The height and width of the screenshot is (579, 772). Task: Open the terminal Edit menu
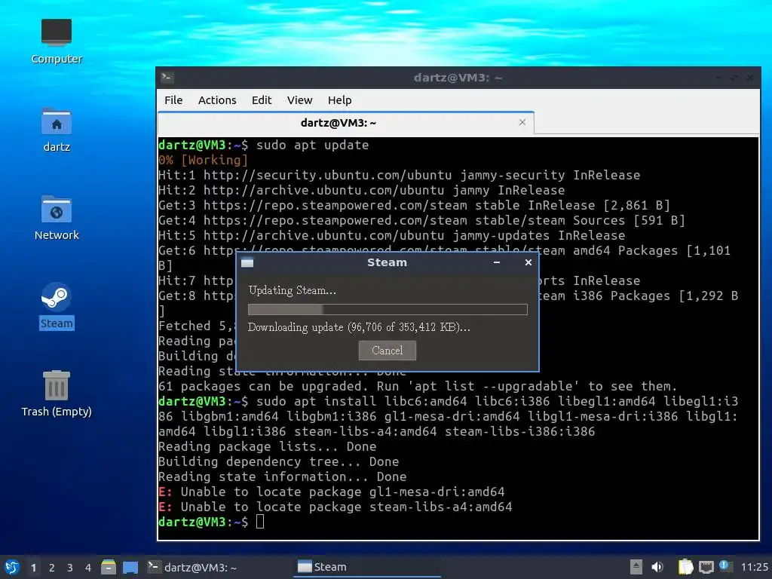(262, 100)
